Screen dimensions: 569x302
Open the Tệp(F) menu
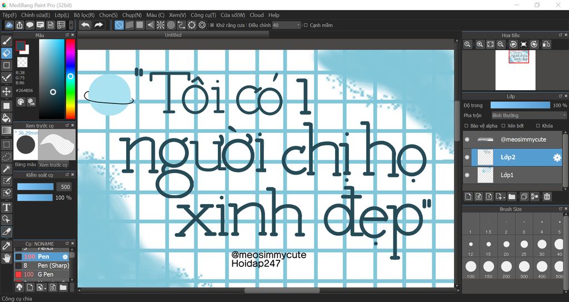(x=9, y=15)
